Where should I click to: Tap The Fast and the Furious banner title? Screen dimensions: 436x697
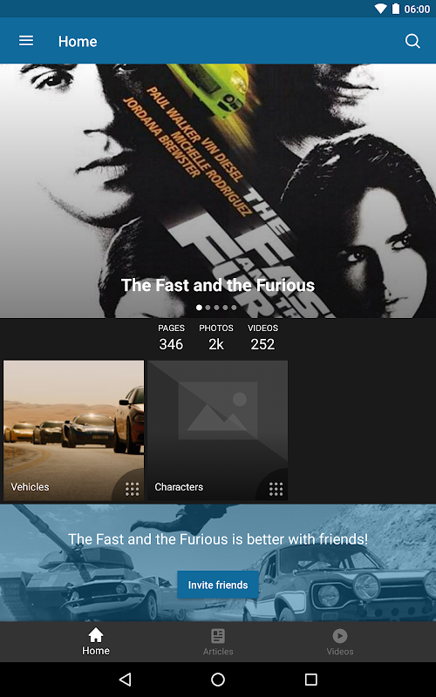[x=218, y=285]
